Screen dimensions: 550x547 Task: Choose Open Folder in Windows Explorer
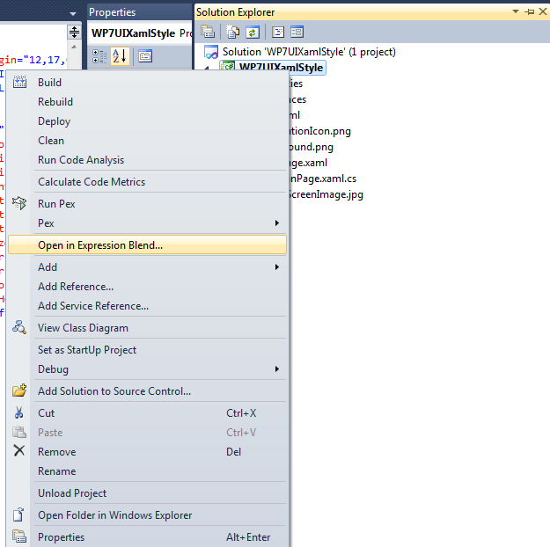[x=147, y=515]
